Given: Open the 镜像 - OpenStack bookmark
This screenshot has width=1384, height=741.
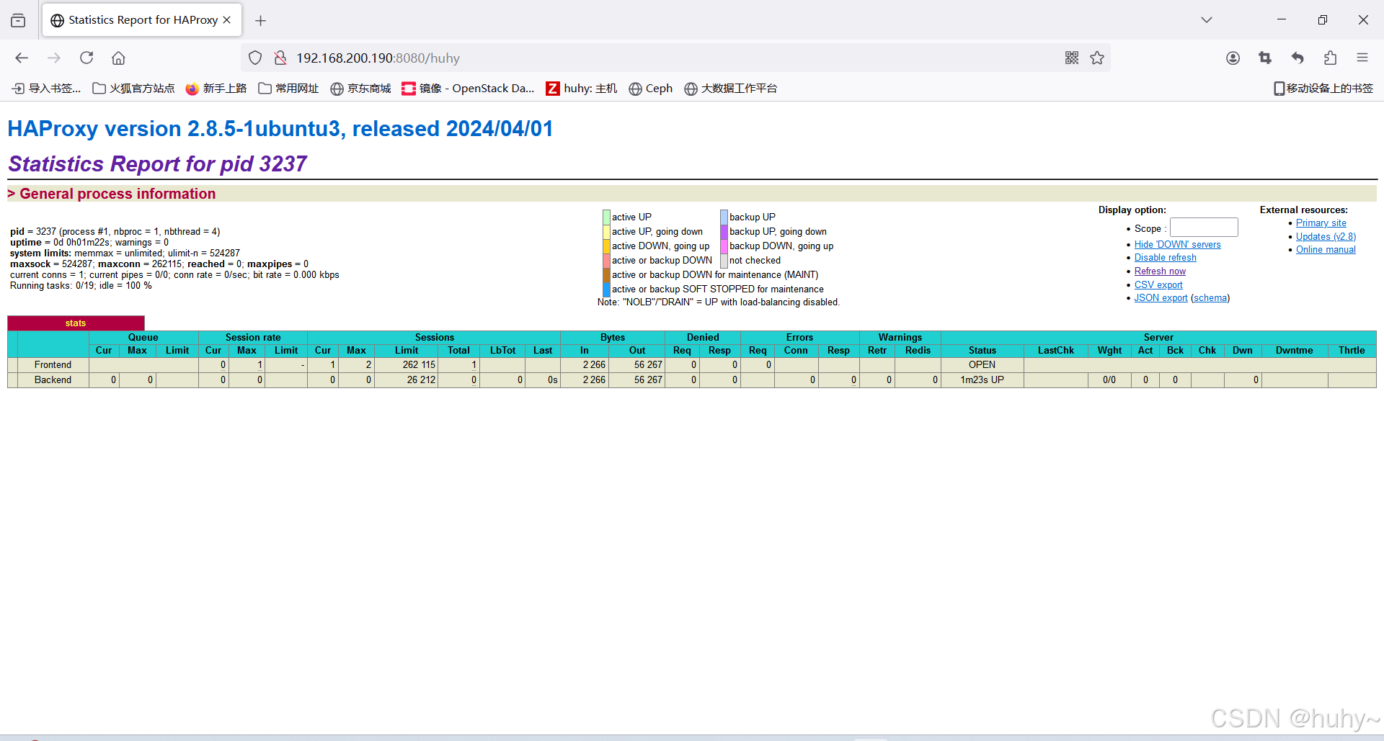Looking at the screenshot, I should [x=469, y=88].
